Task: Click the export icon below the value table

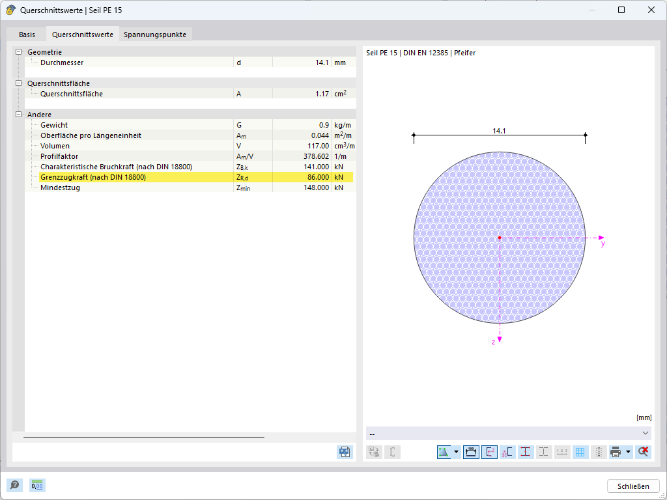Action: [344, 452]
